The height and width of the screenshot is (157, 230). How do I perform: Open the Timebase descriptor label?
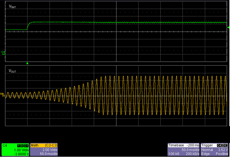point(176,146)
